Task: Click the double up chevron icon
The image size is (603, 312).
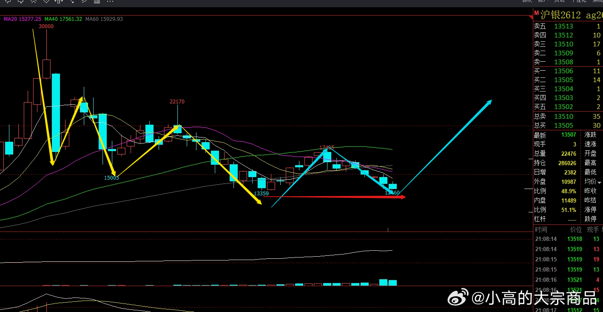Action: coord(33,1)
